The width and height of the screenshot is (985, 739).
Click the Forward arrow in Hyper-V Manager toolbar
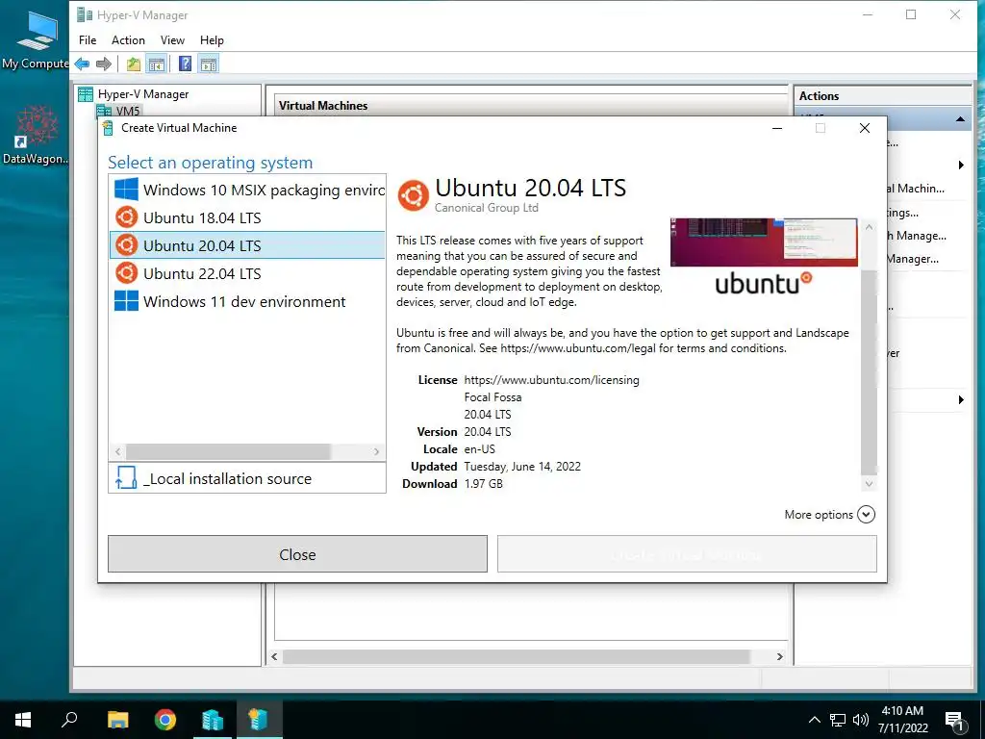coord(104,64)
